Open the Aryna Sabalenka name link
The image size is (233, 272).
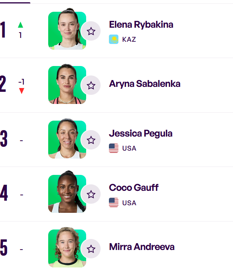(145, 84)
